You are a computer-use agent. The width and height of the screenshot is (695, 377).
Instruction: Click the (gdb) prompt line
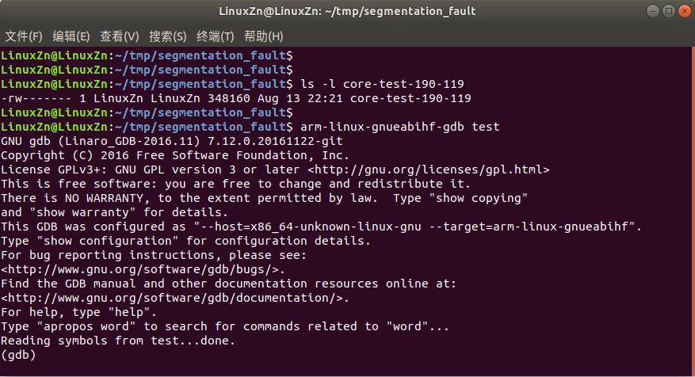tap(18, 355)
